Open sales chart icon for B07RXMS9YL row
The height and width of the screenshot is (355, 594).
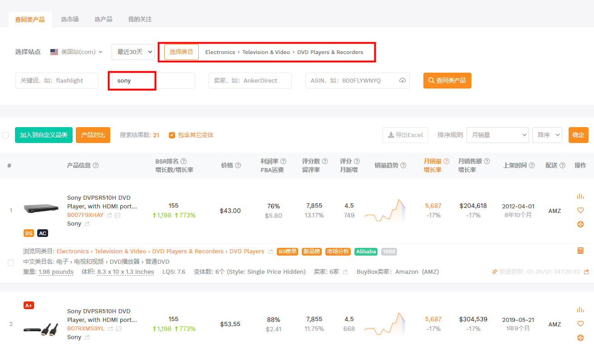(580, 310)
